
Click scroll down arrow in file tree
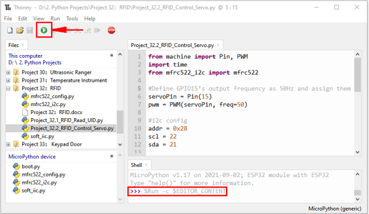click(x=120, y=144)
